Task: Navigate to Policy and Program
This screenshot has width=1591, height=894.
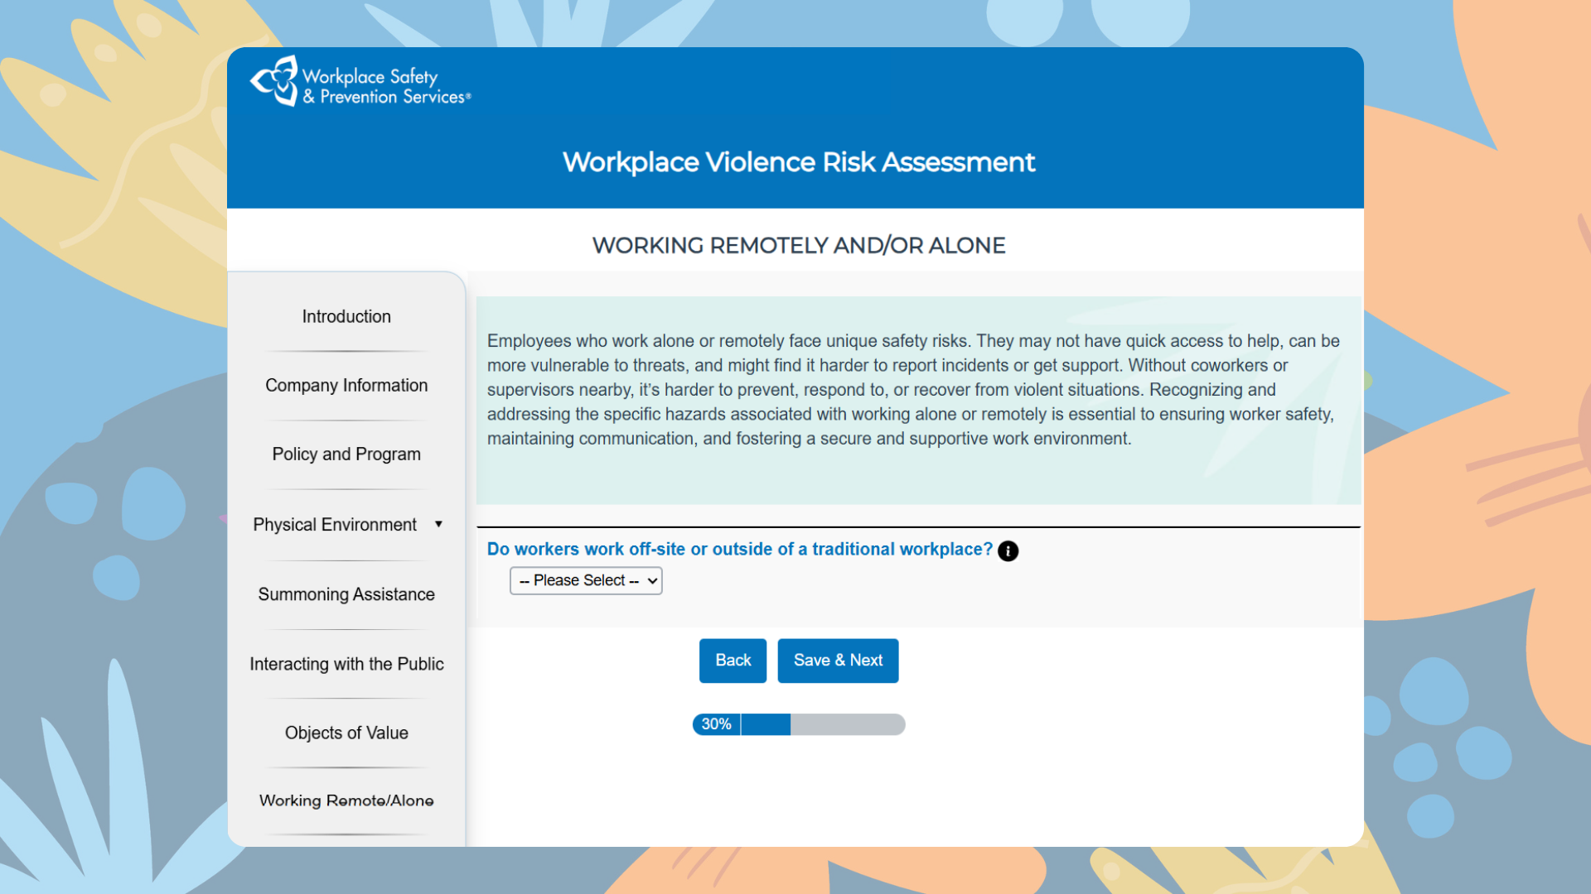Action: (346, 454)
